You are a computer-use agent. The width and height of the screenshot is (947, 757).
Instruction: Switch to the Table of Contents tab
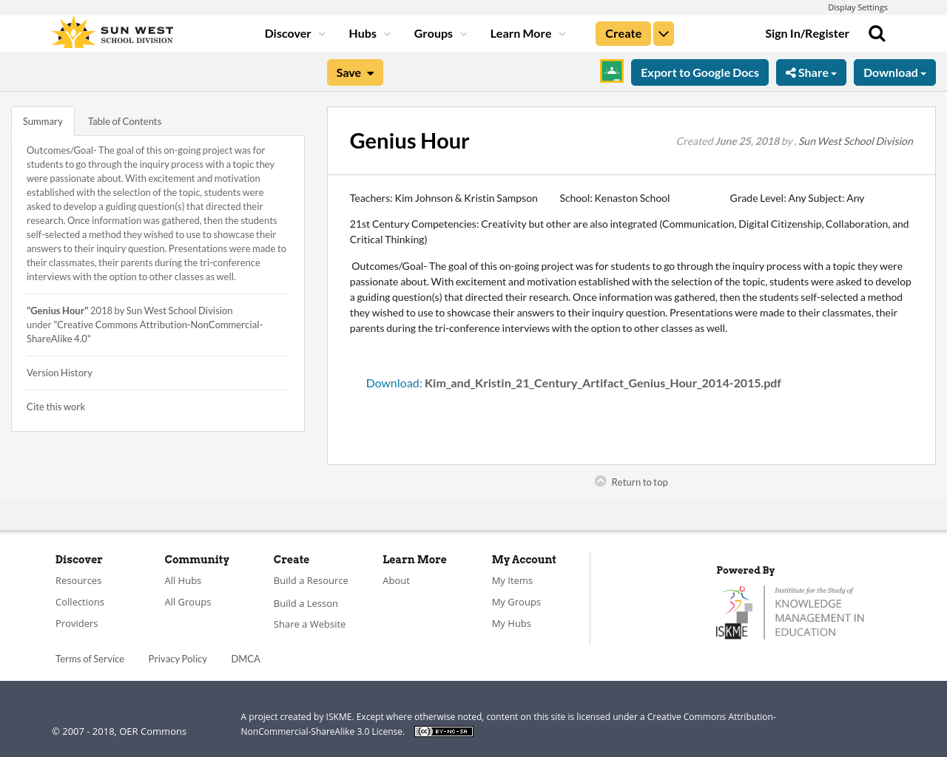coord(124,120)
